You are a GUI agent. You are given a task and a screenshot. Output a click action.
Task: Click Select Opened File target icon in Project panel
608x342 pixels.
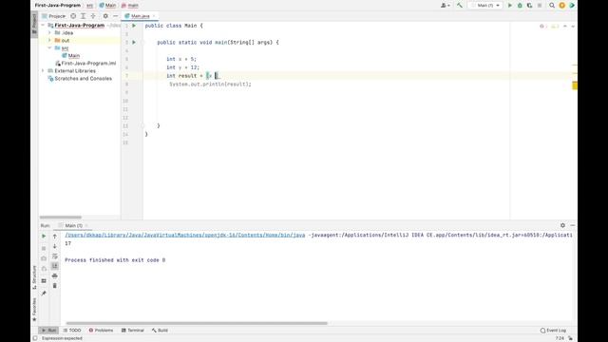73,16
